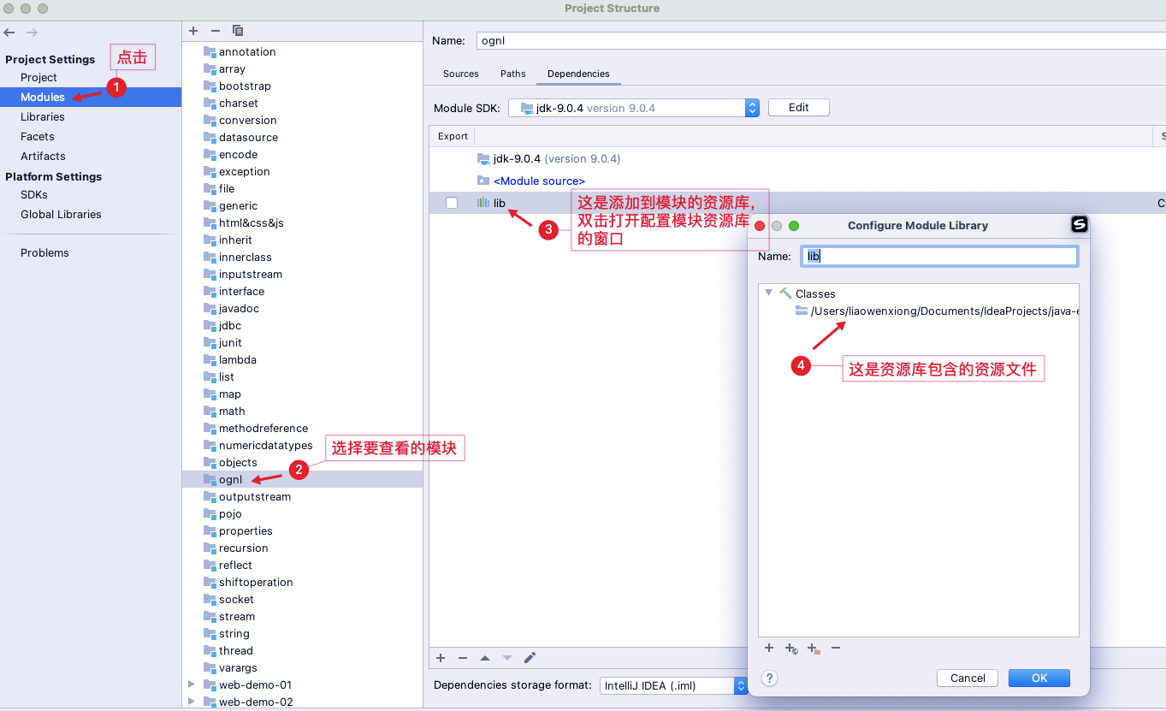Select the ognl module
This screenshot has height=711, width=1166.
302,479
